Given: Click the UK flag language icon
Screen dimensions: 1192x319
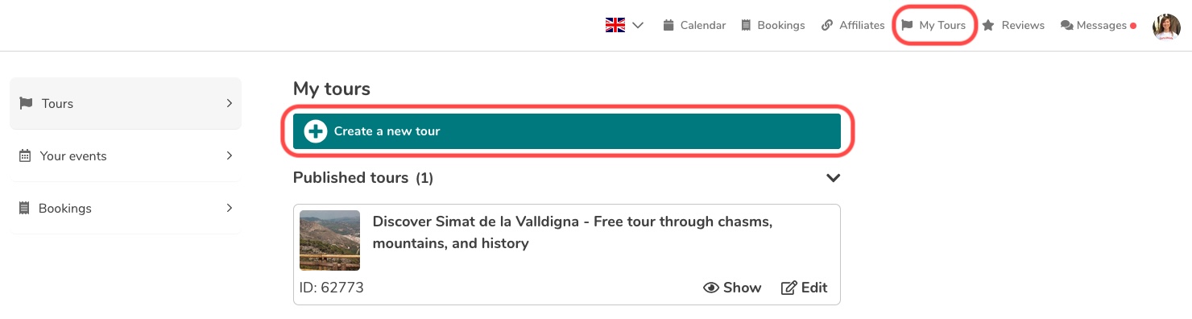Looking at the screenshot, I should pyautogui.click(x=615, y=25).
